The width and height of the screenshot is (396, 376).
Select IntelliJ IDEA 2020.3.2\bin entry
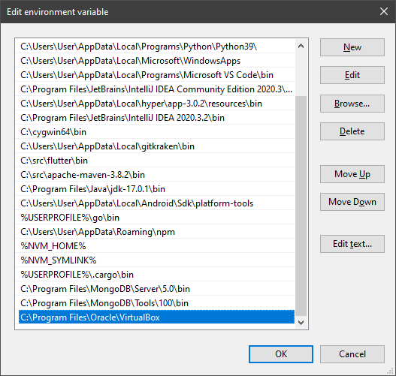[x=156, y=118]
